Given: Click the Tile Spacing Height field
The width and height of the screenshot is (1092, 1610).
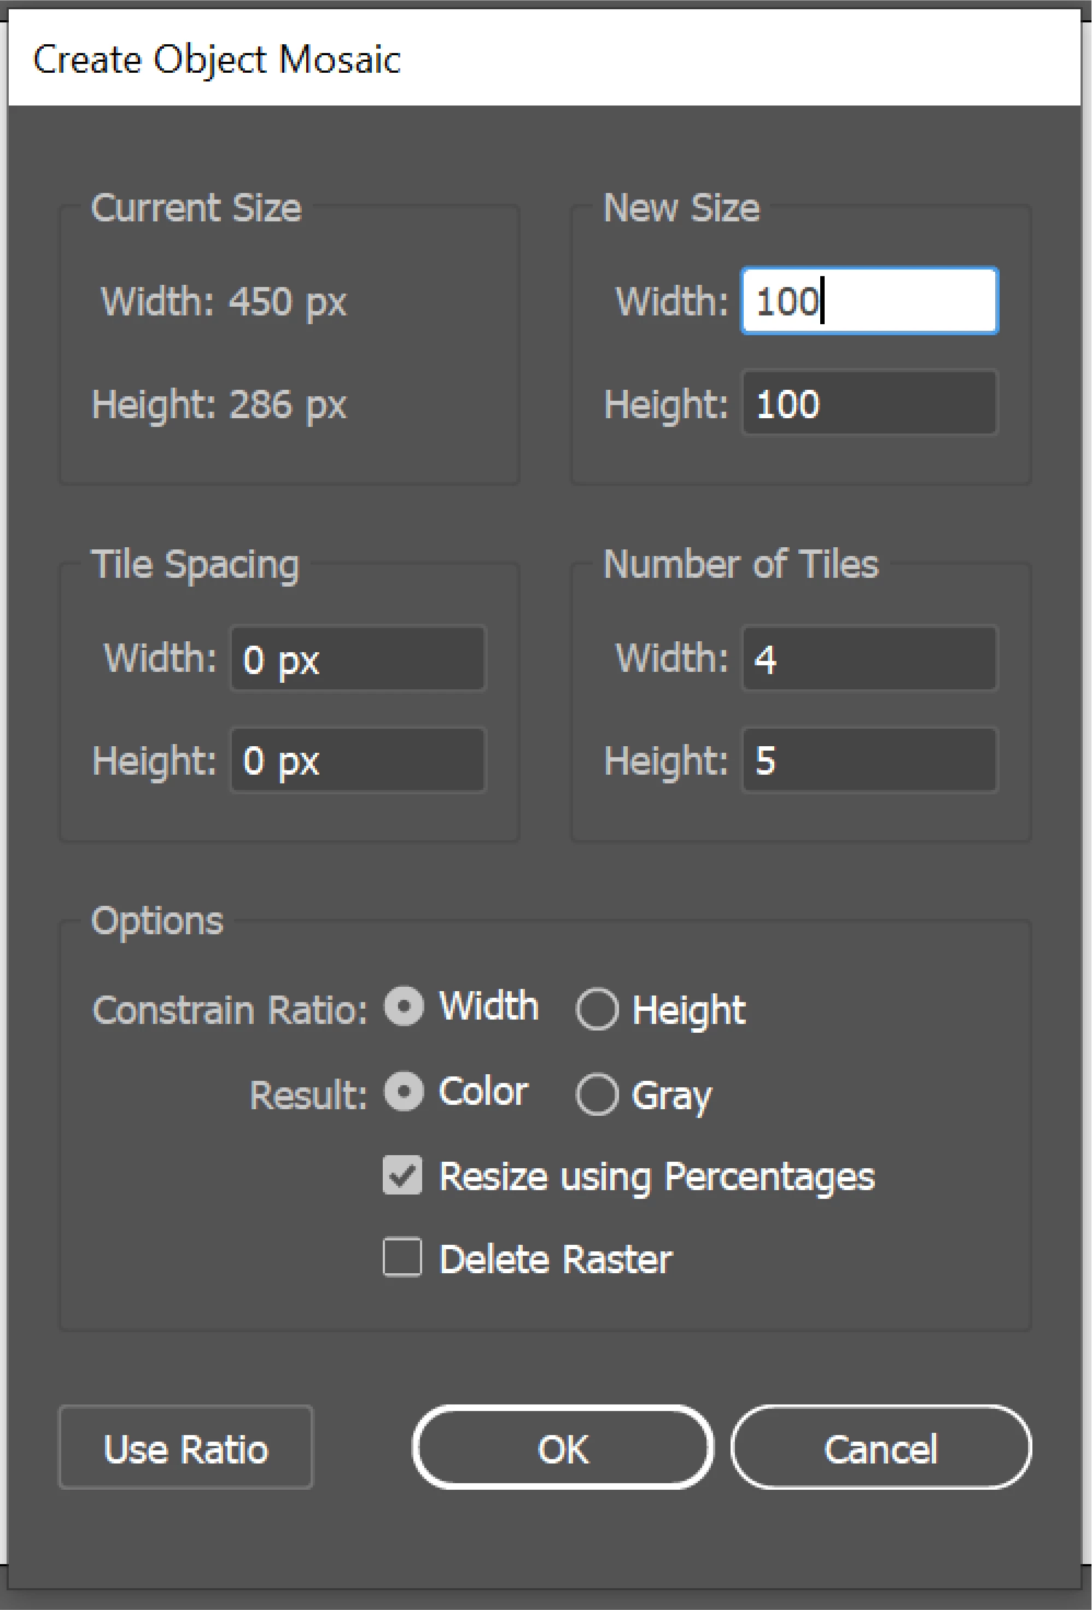Looking at the screenshot, I should (x=358, y=760).
